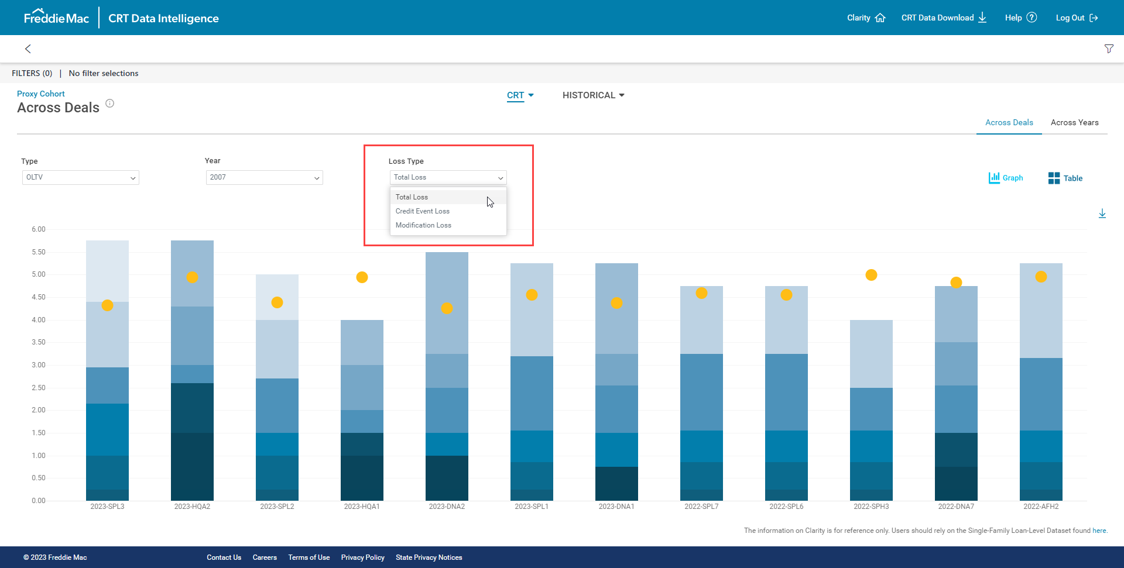Click the 2023-SPL2 bar

coord(277,388)
